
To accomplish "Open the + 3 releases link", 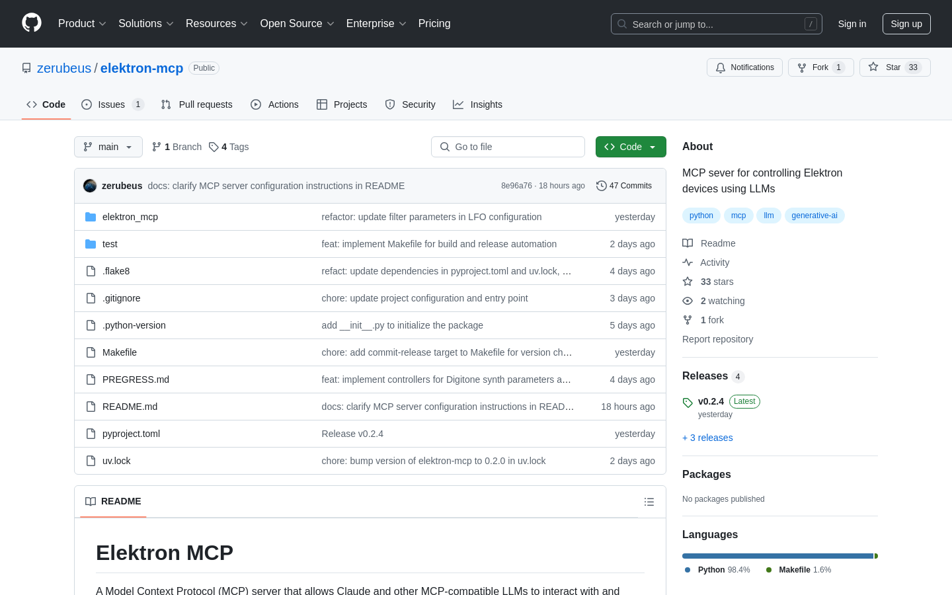I will [707, 438].
